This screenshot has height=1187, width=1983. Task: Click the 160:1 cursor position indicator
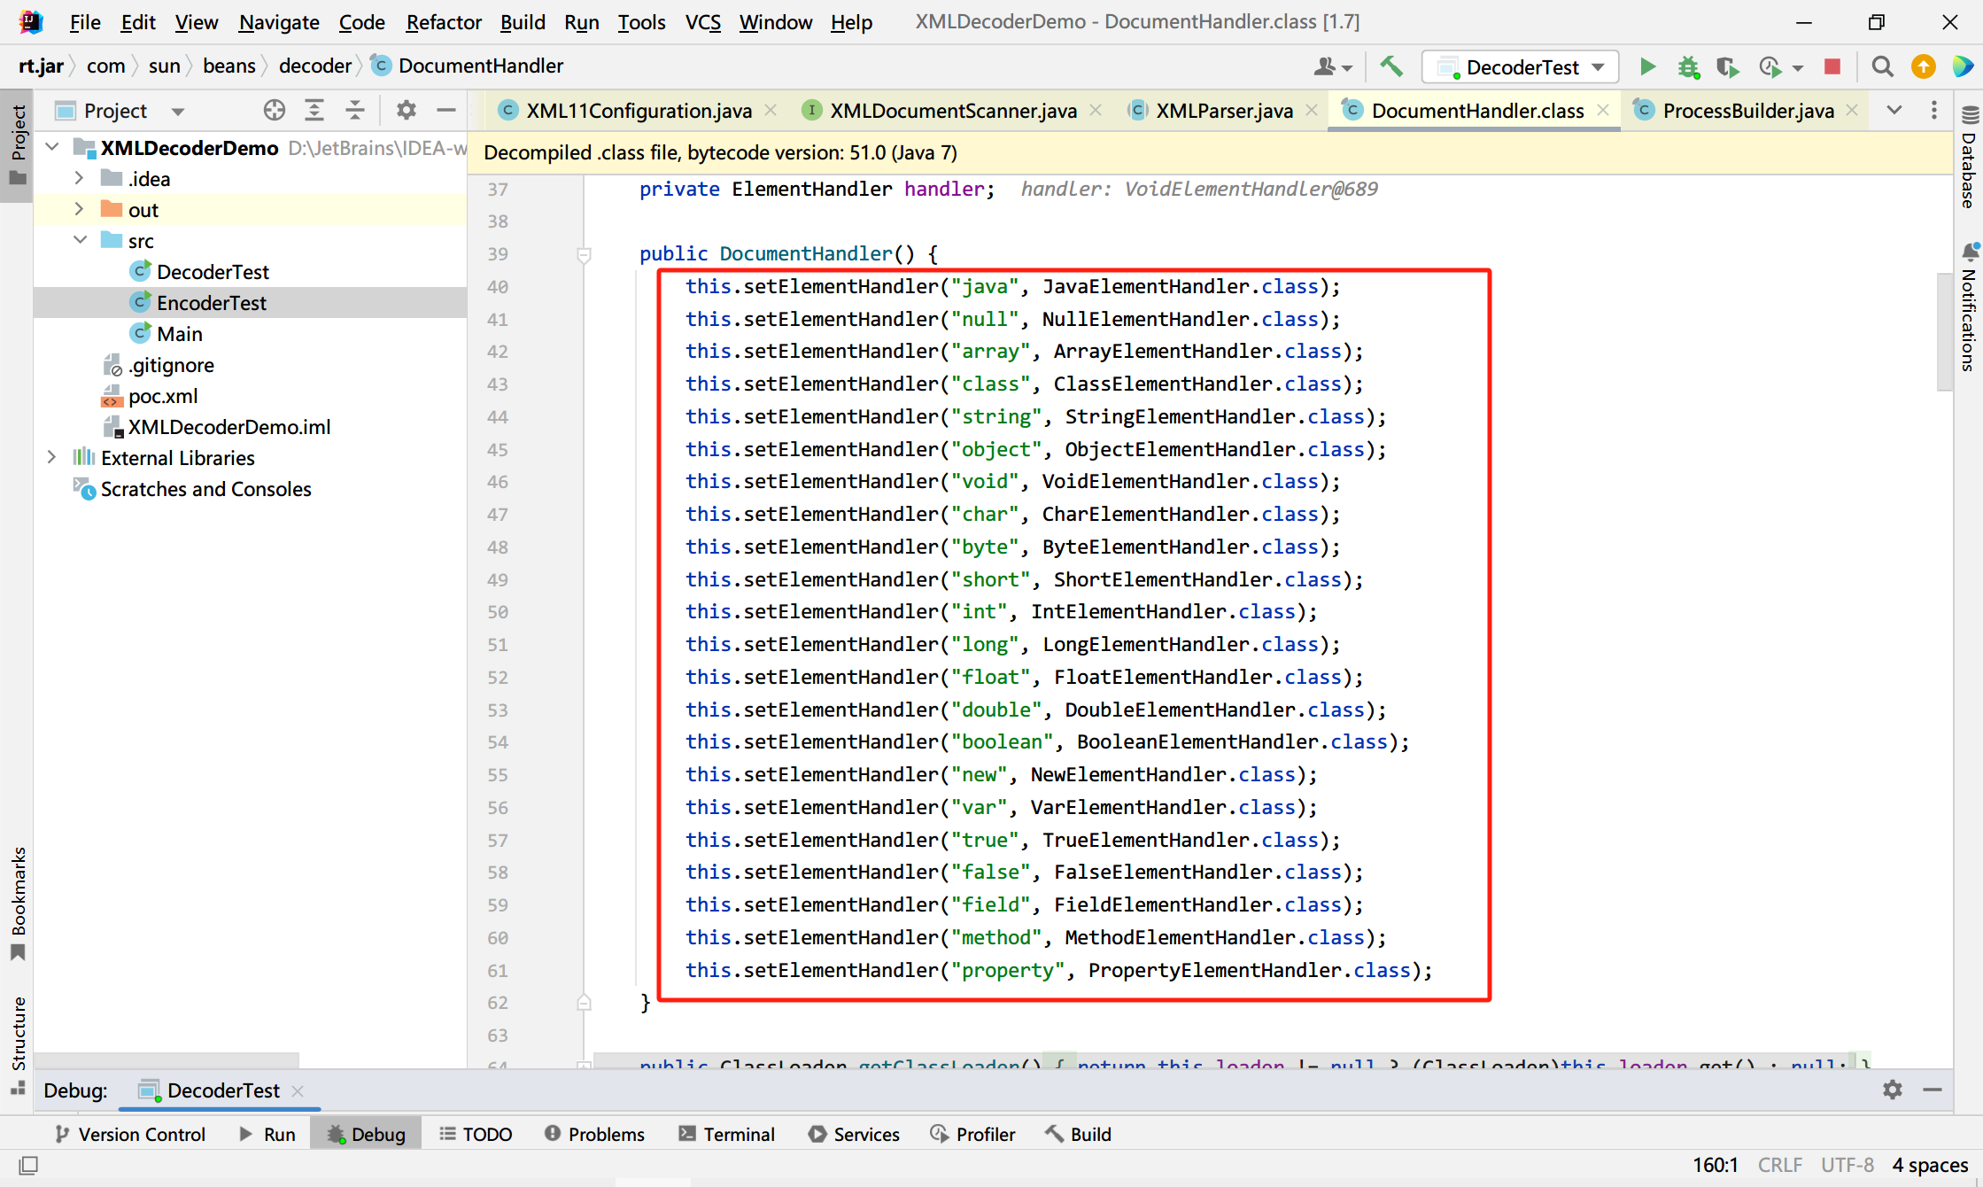[1716, 1165]
